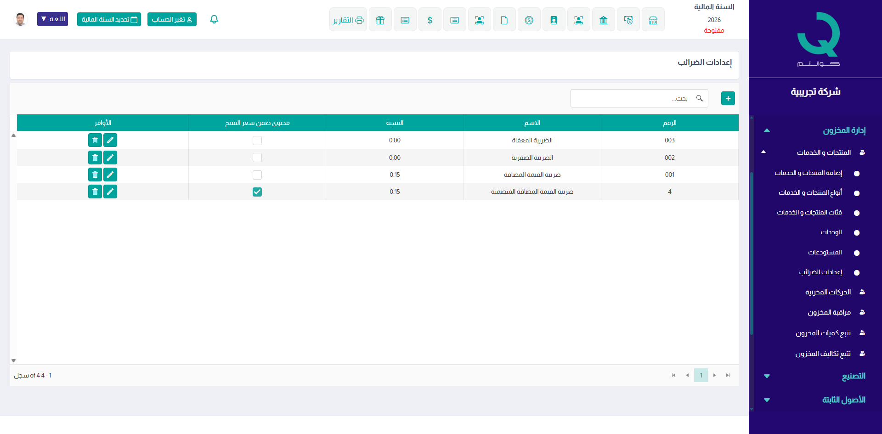Open the blank document toolbar icon
The width and height of the screenshot is (882, 434).
coord(504,20)
